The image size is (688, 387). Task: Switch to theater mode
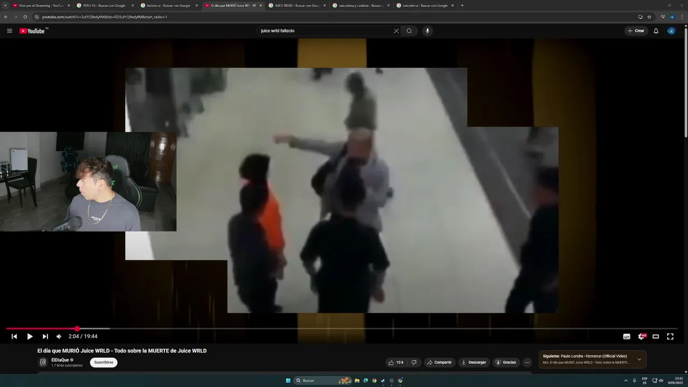point(656,336)
